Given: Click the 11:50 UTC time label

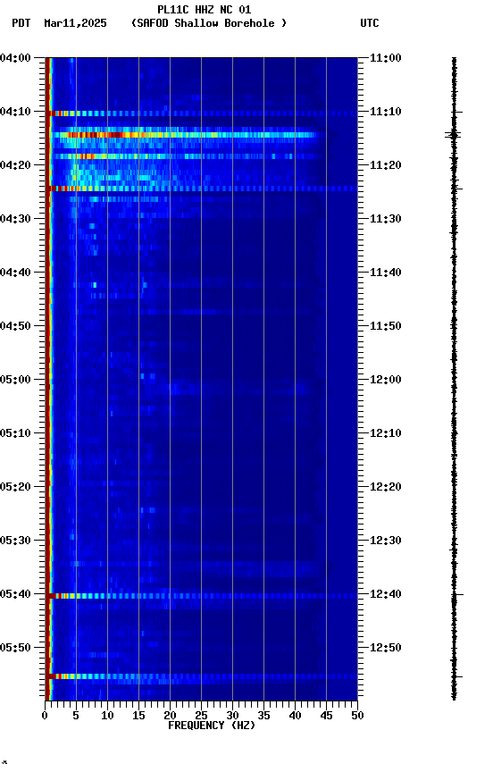Looking at the screenshot, I should 386,326.
